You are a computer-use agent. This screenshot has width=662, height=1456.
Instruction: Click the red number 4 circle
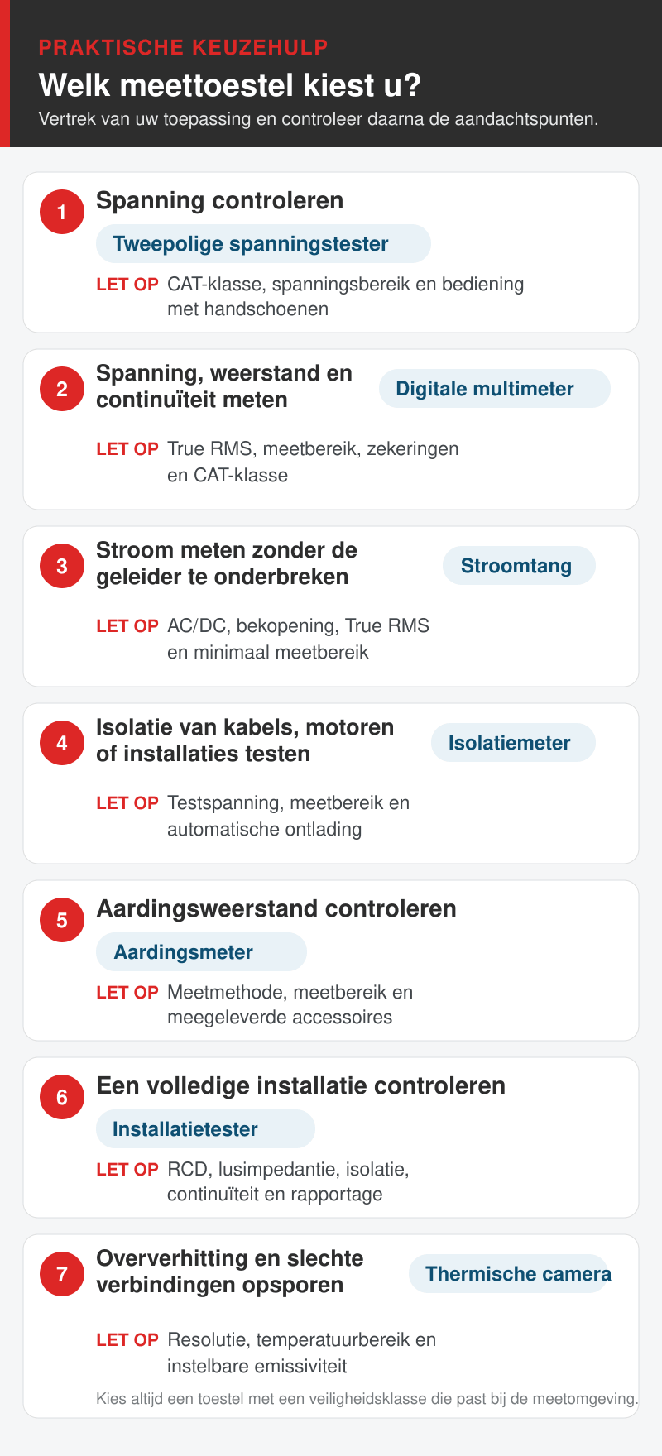(x=62, y=743)
